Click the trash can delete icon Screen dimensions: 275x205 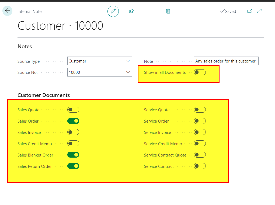(168, 11)
